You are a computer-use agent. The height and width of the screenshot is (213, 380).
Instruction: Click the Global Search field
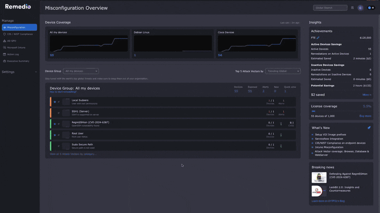pyautogui.click(x=330, y=8)
